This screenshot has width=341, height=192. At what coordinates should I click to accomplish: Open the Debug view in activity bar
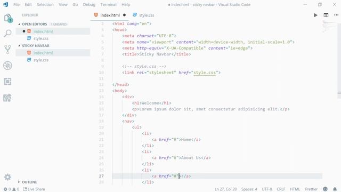pyautogui.click(x=8, y=66)
